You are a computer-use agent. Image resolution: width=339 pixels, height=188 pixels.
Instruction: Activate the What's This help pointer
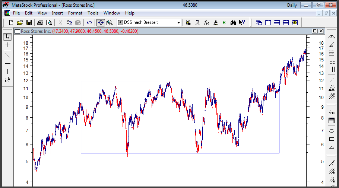[242, 22]
